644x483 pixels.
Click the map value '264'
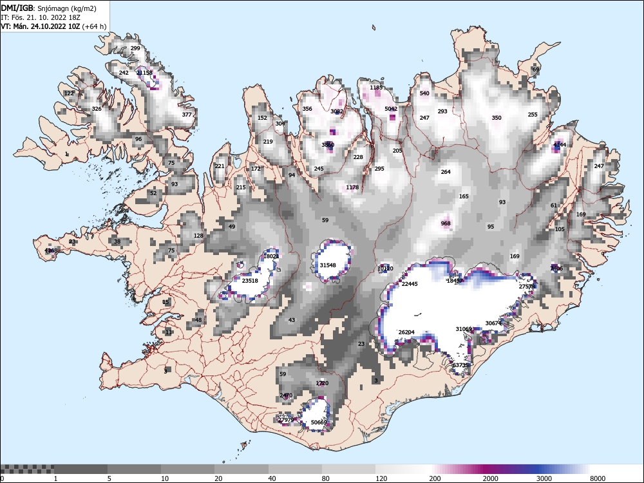446,172
